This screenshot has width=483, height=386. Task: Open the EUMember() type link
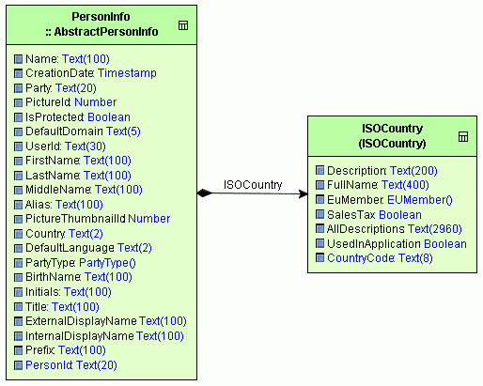click(x=420, y=200)
